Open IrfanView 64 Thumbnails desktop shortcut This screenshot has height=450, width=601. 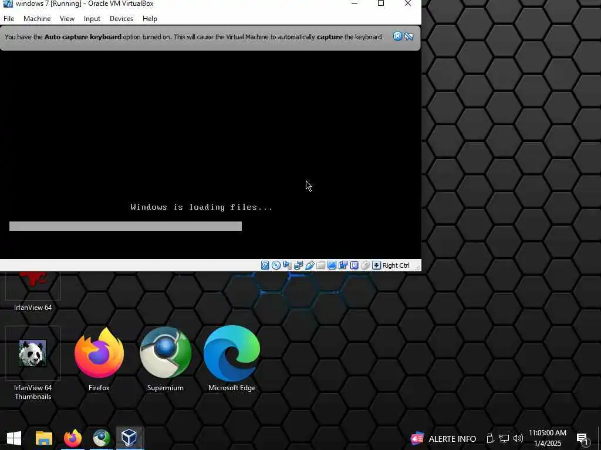click(33, 363)
